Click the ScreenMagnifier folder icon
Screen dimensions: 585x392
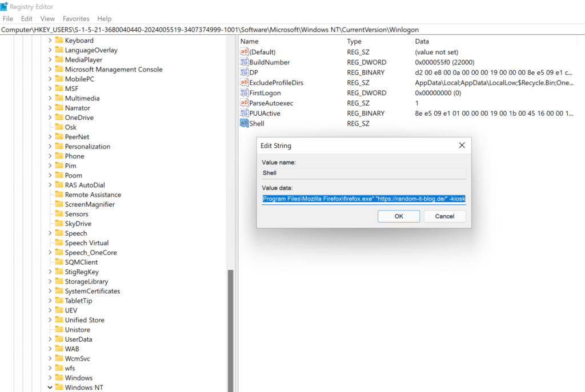point(59,204)
